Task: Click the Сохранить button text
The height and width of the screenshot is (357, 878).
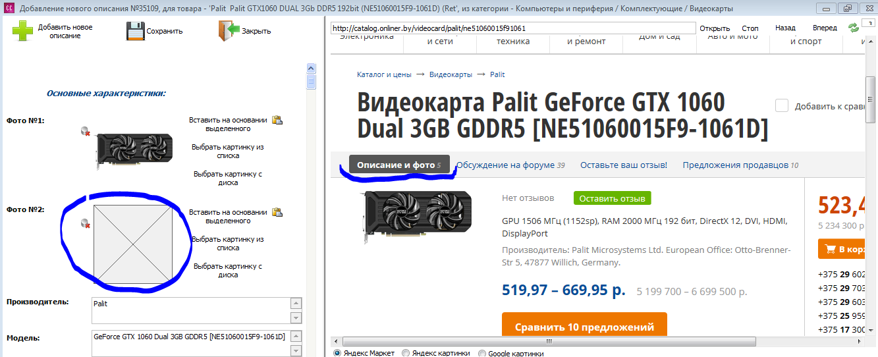Action: (x=165, y=31)
